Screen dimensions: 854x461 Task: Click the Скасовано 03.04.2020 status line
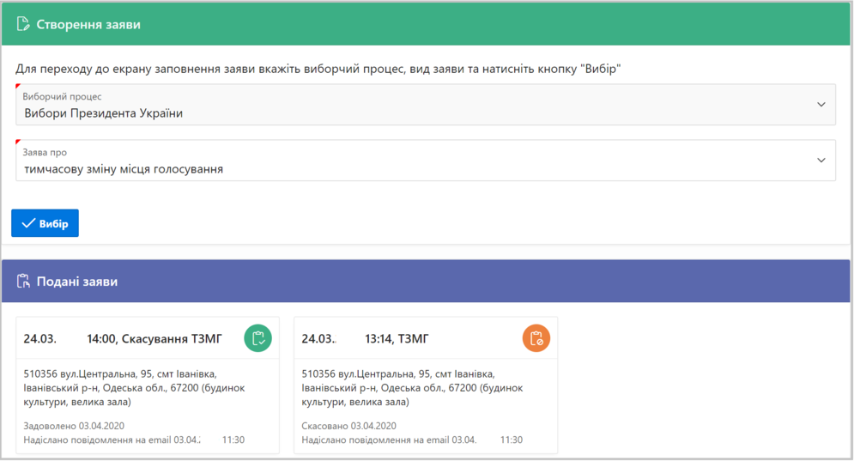pos(348,426)
